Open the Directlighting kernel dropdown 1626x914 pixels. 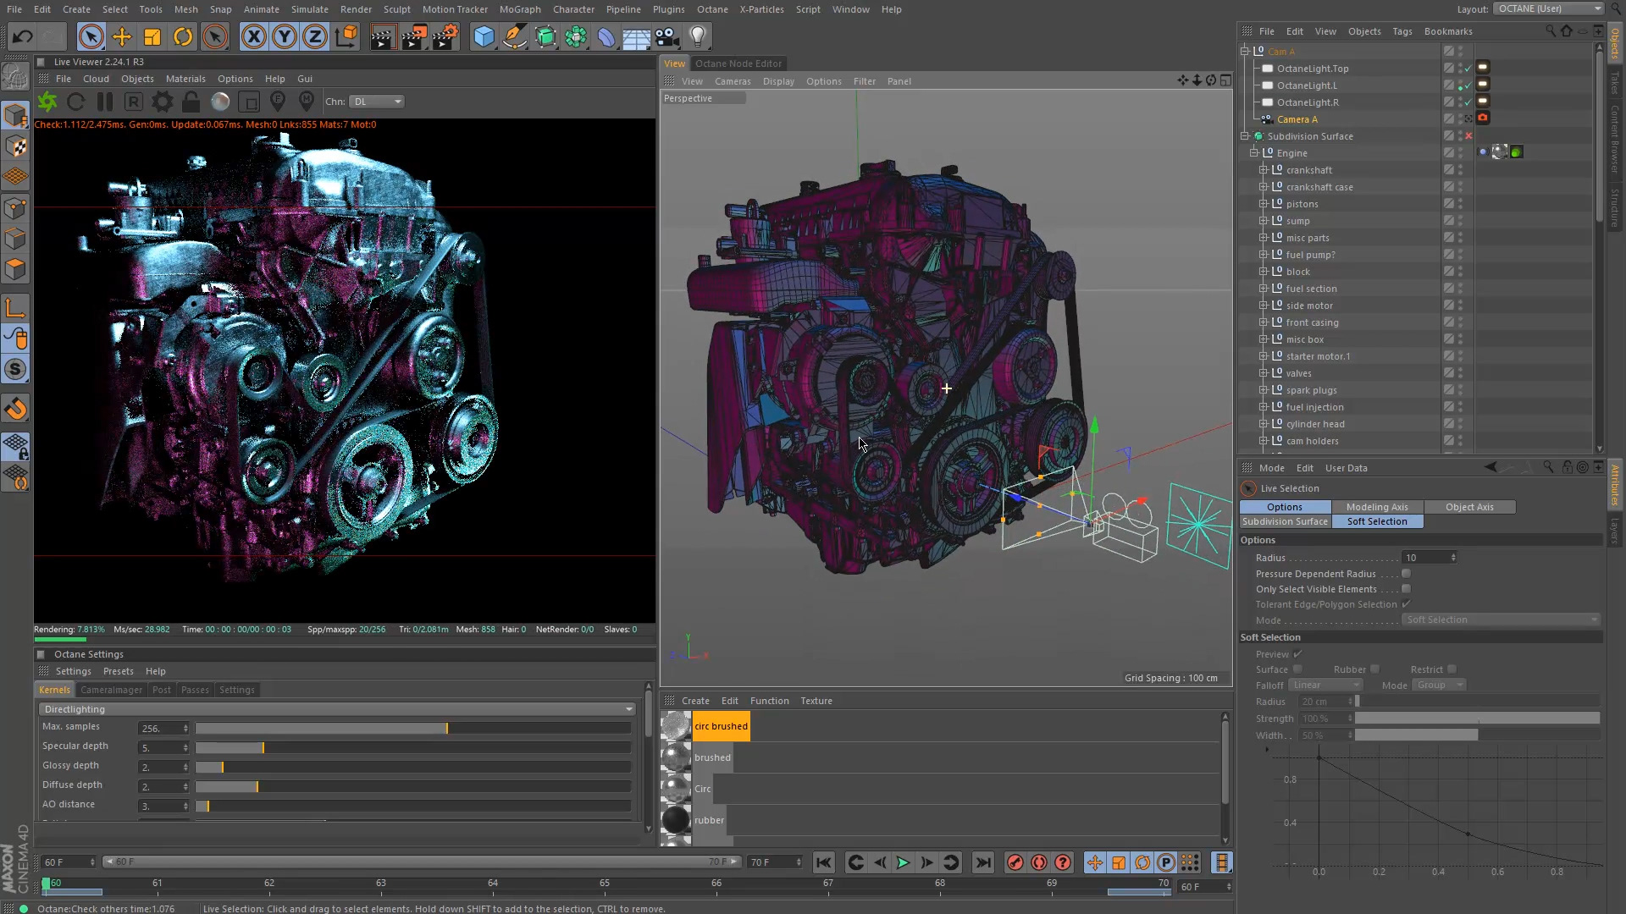(337, 709)
